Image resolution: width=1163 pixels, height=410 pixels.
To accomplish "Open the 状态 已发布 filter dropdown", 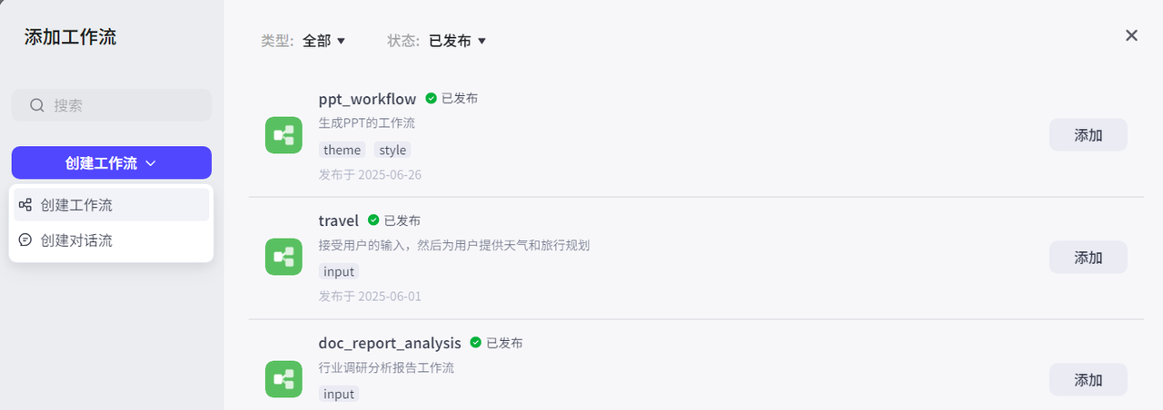I will point(457,41).
